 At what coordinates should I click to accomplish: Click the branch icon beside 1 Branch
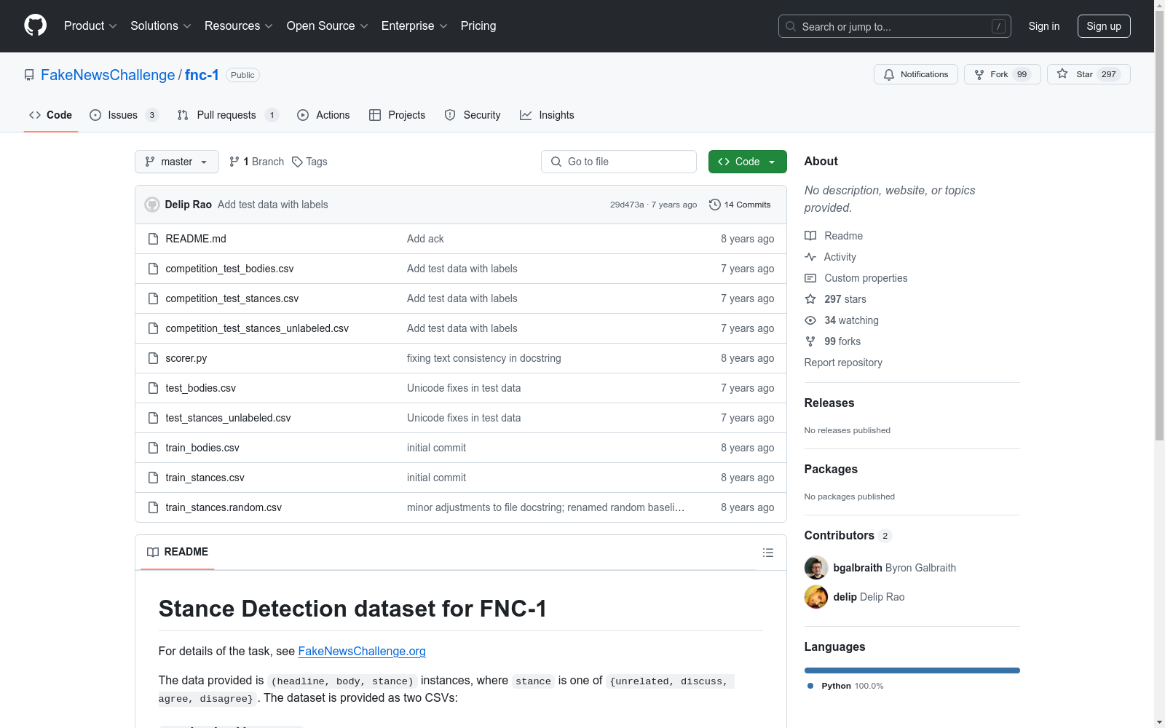[x=234, y=162]
